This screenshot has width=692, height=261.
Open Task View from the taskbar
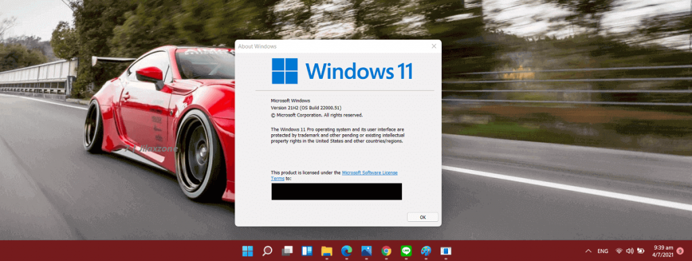tap(287, 251)
